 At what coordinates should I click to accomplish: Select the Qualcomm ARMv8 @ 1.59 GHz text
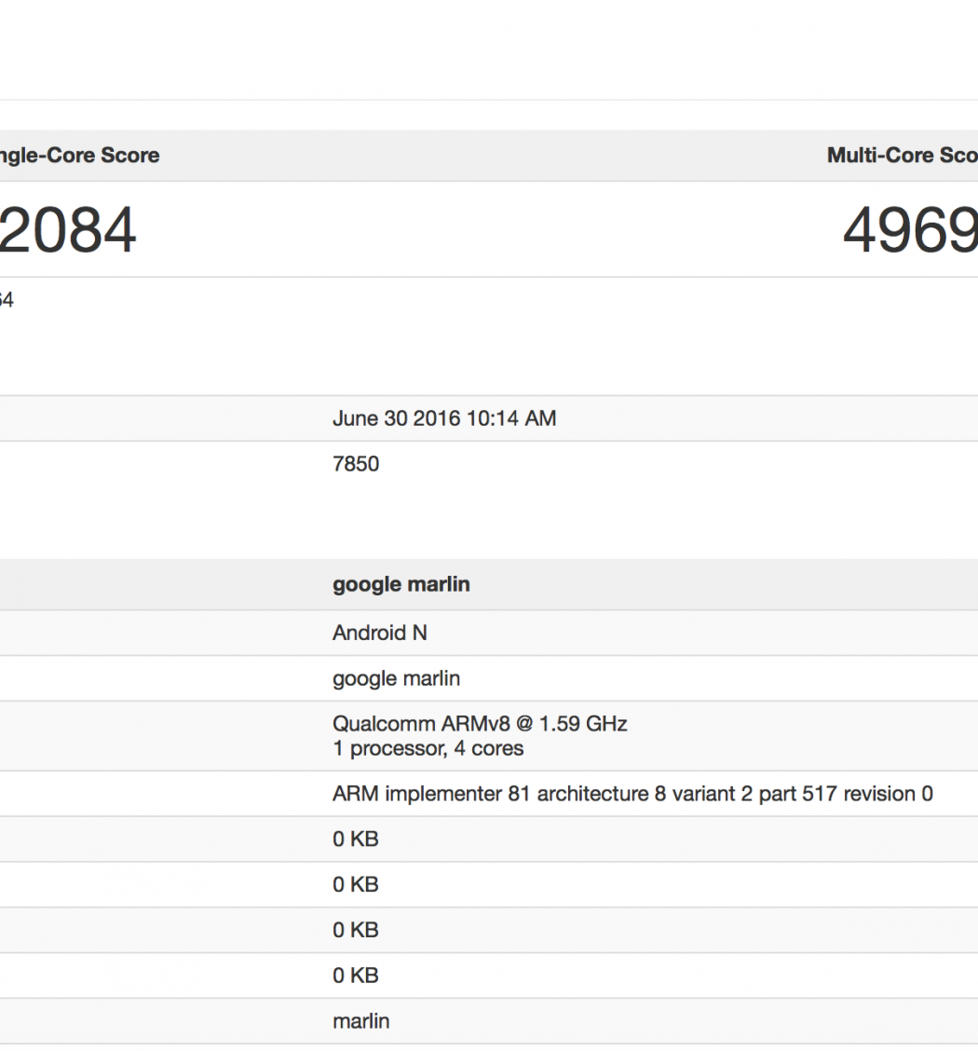click(x=480, y=724)
